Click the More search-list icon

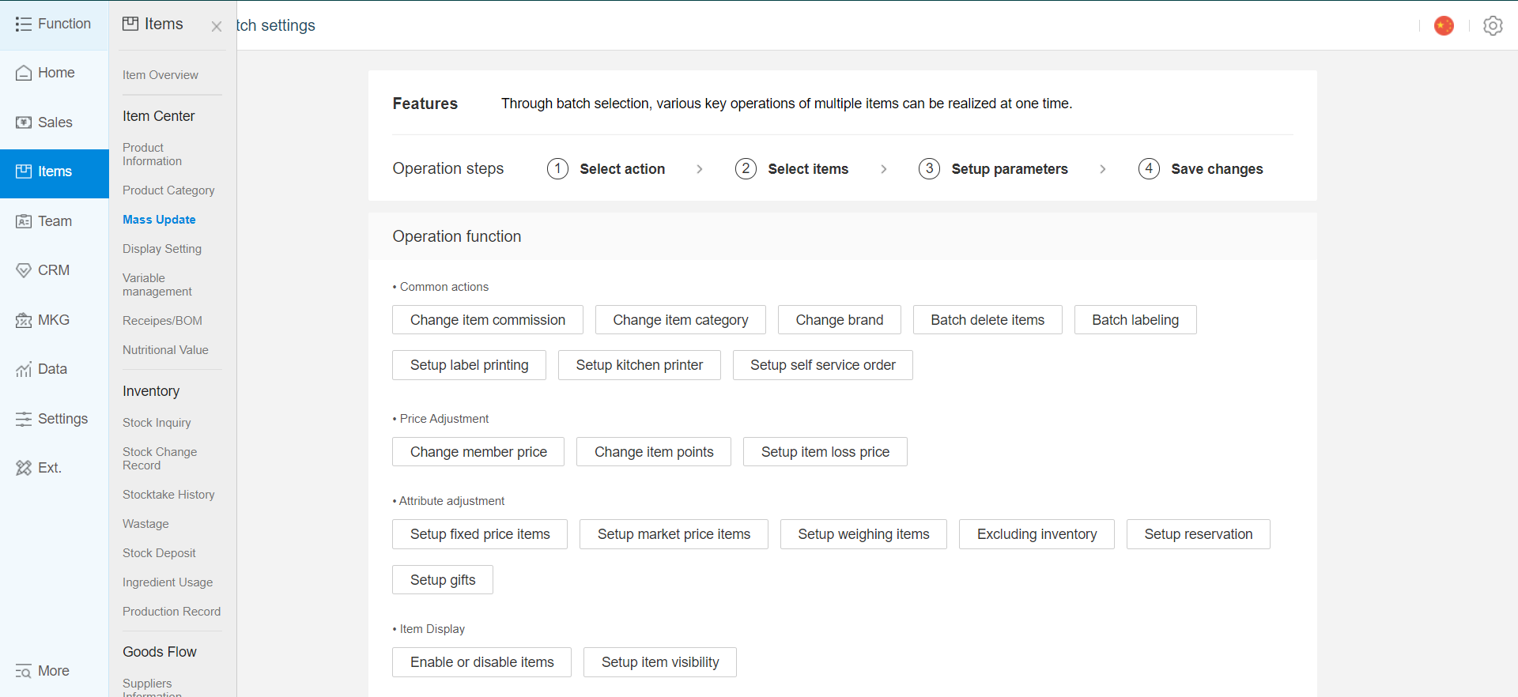click(x=24, y=671)
